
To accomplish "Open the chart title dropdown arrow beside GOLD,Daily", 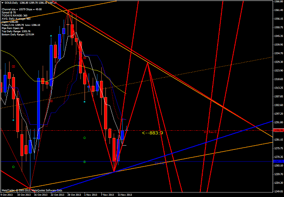I will pos(2,3).
